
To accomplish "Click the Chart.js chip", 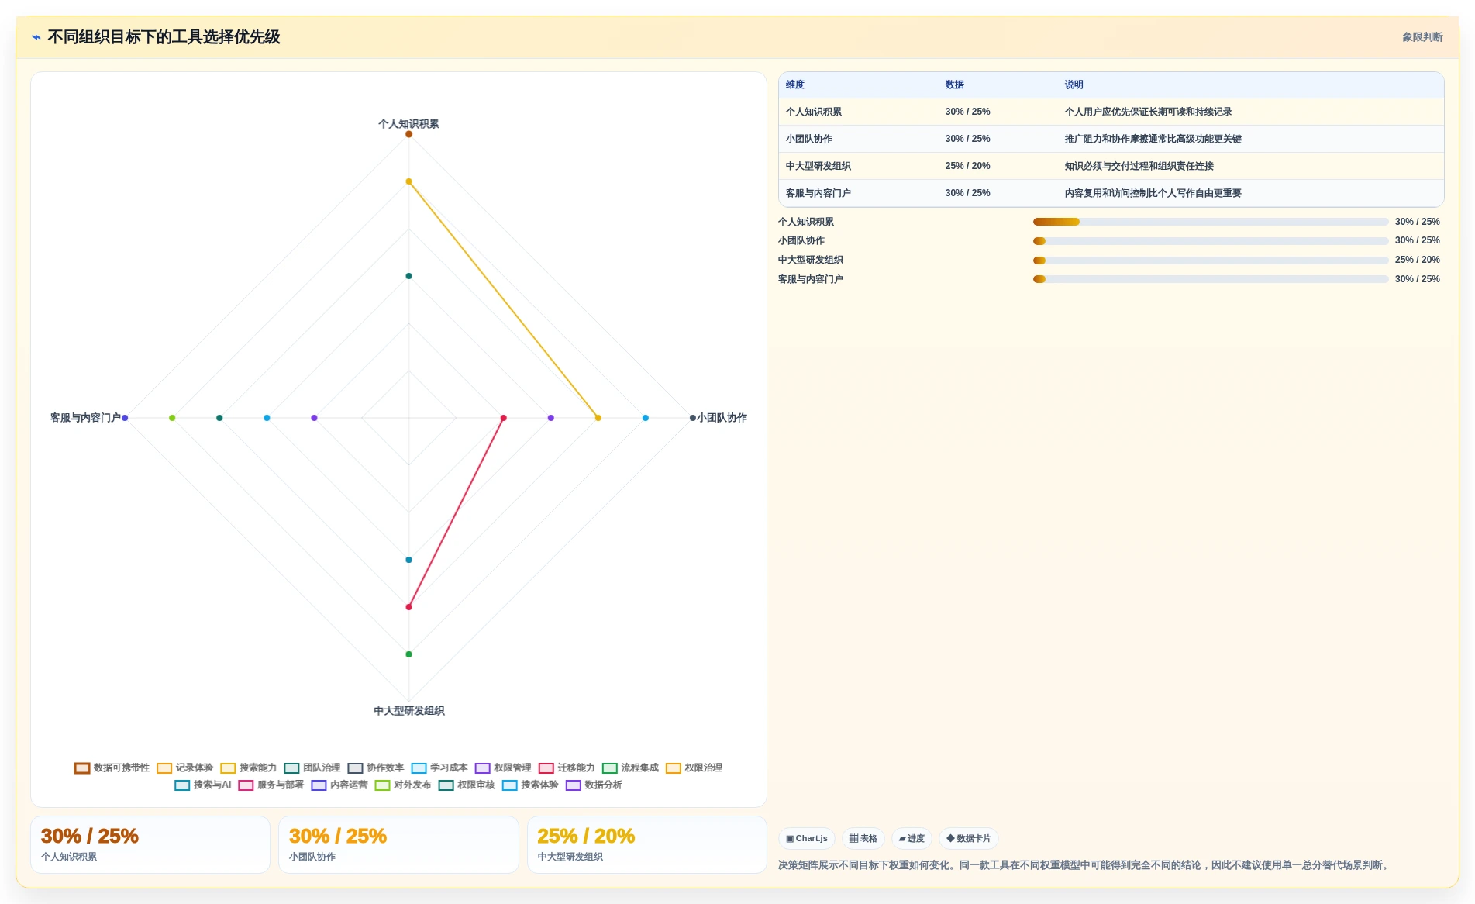I will (x=806, y=838).
